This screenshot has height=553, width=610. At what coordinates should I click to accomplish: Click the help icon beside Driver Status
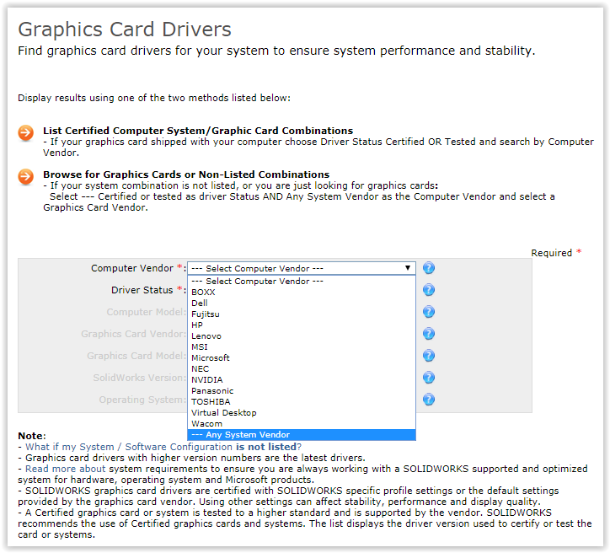(x=429, y=289)
